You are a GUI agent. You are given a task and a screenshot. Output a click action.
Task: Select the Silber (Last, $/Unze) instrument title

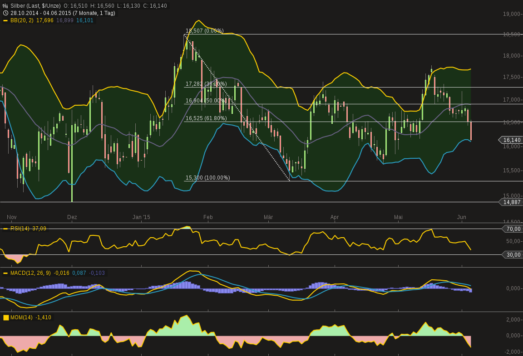(x=35, y=6)
